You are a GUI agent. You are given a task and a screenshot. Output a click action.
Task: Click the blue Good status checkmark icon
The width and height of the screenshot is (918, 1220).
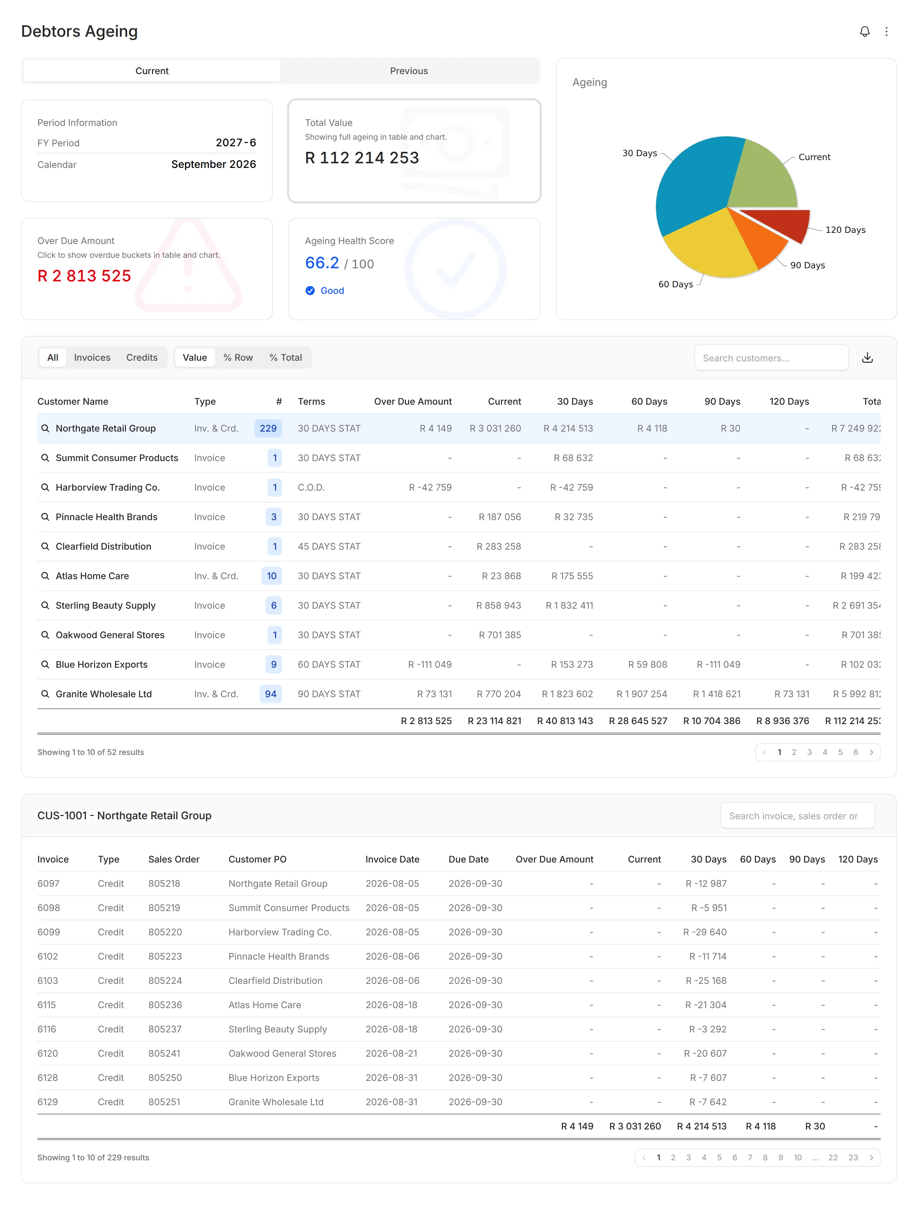(310, 291)
